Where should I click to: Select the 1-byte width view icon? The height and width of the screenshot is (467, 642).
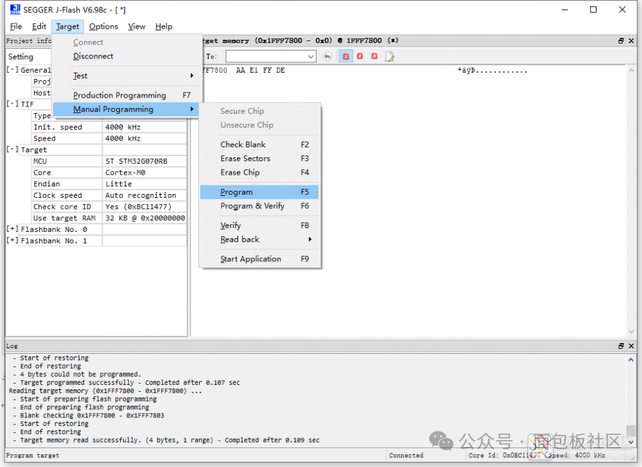[x=346, y=57]
